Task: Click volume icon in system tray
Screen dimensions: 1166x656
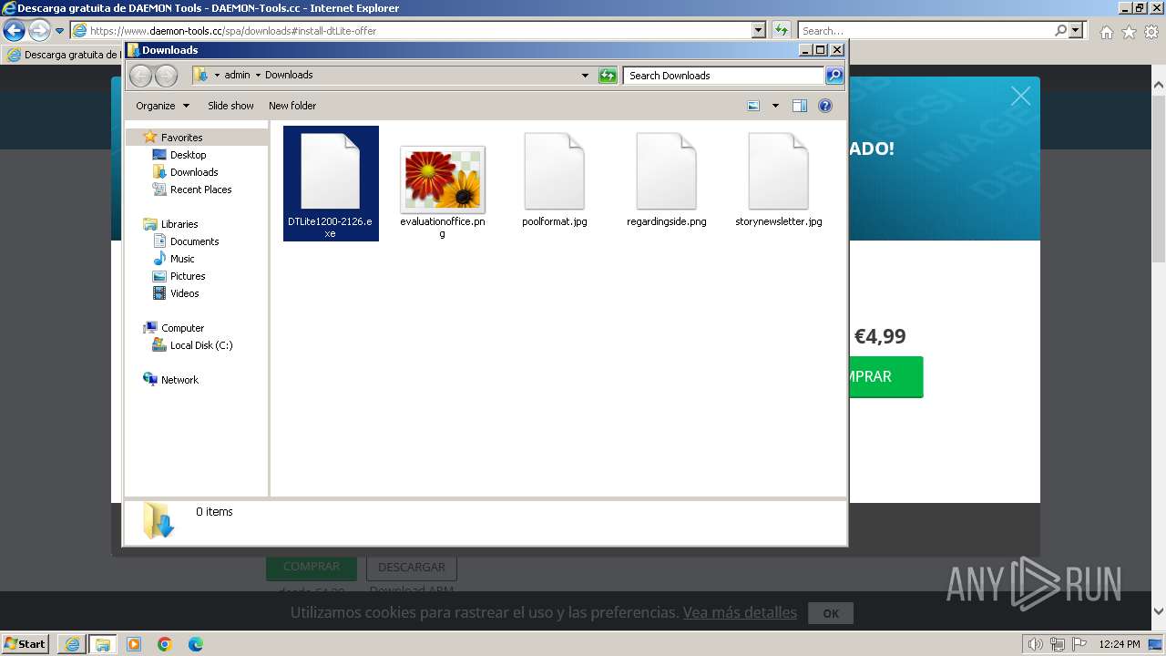Action: click(x=1036, y=644)
